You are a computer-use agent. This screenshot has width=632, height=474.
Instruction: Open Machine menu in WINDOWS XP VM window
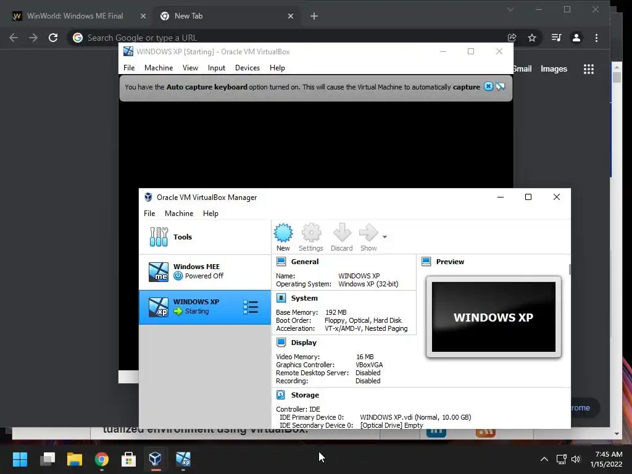click(159, 68)
